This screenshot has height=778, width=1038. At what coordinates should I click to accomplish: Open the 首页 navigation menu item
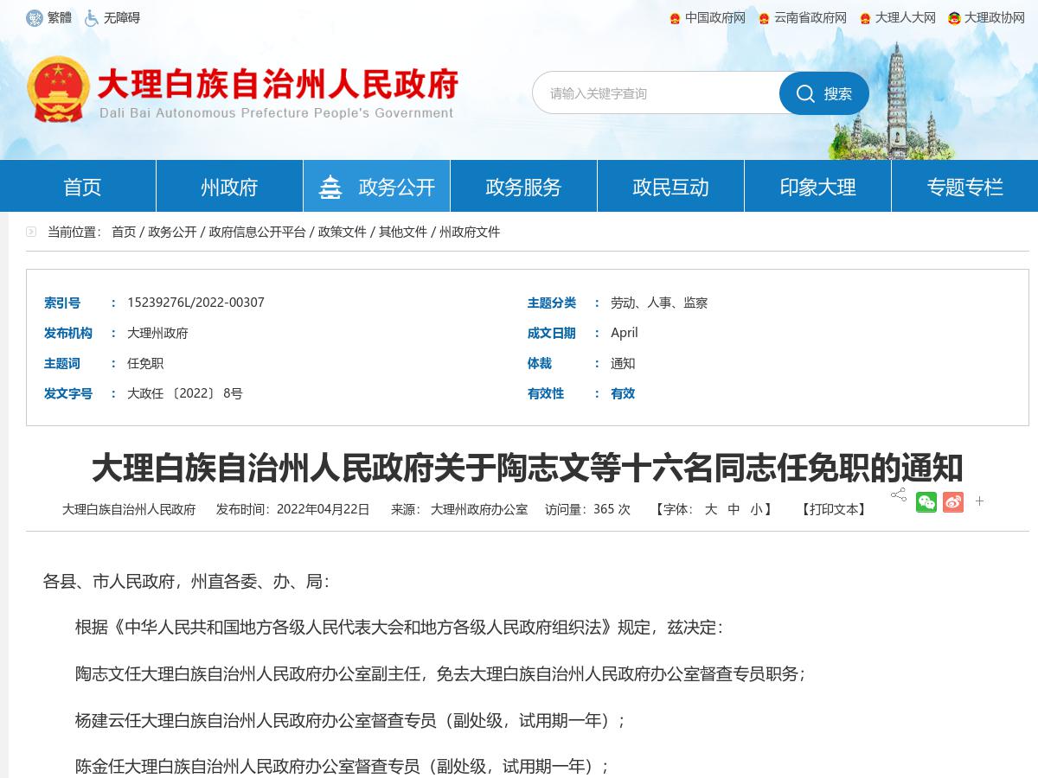click(81, 185)
